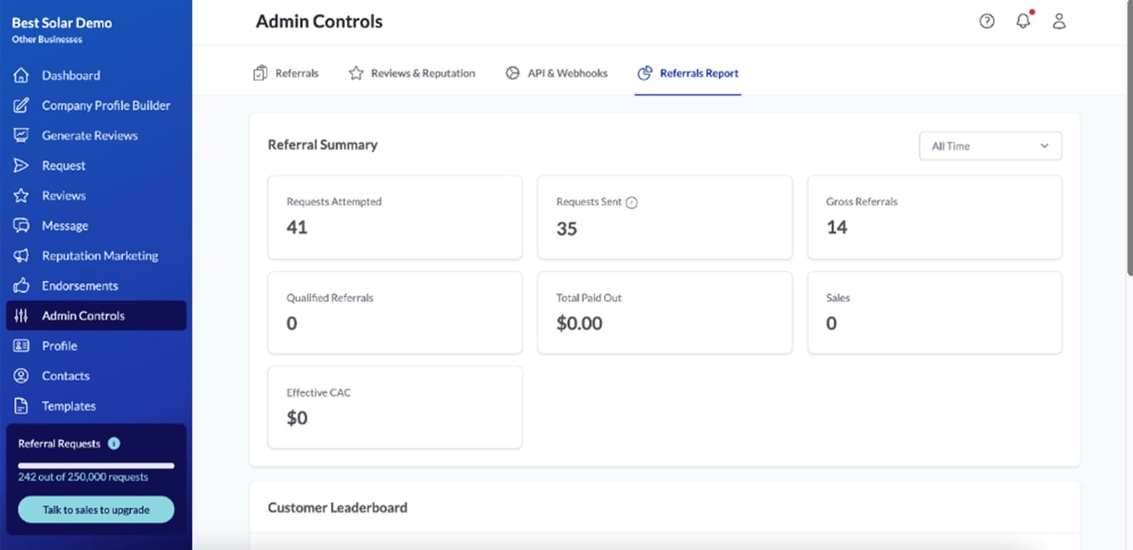This screenshot has height=550, width=1133.
Task: Expand the time filter chevron
Action: pyautogui.click(x=1044, y=145)
